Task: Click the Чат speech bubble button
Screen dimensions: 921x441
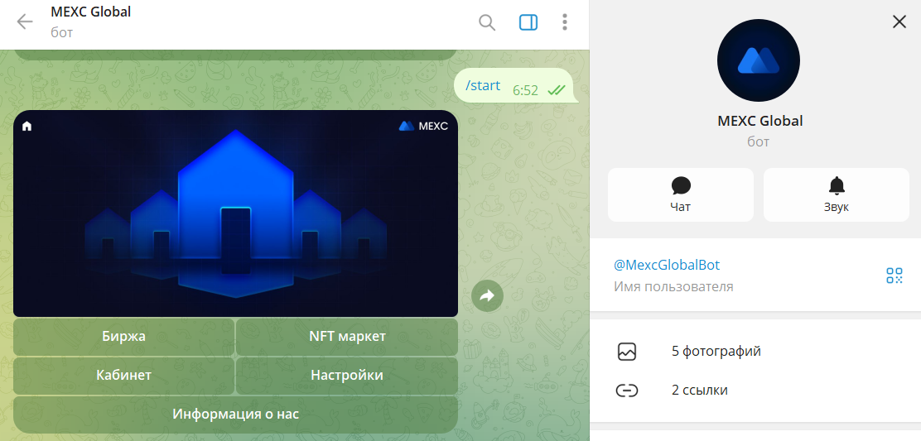Action: click(x=680, y=194)
